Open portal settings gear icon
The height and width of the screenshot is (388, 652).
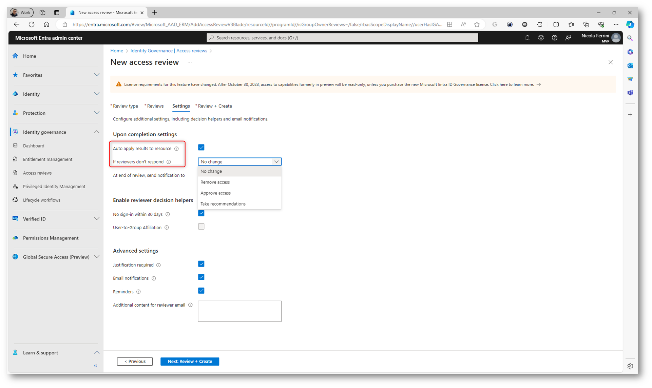pos(541,38)
